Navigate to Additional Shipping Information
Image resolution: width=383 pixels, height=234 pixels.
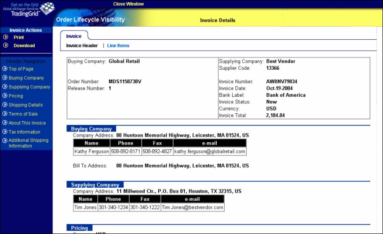point(28,143)
